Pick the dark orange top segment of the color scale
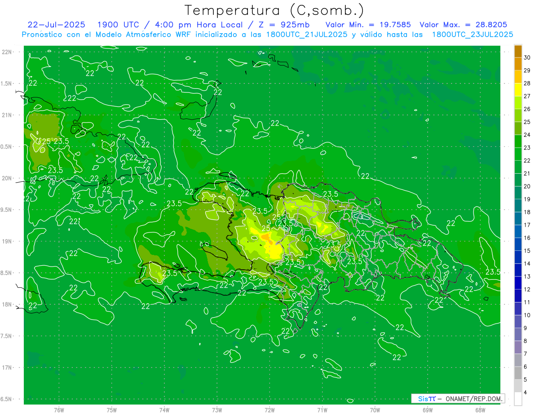 pyautogui.click(x=518, y=51)
